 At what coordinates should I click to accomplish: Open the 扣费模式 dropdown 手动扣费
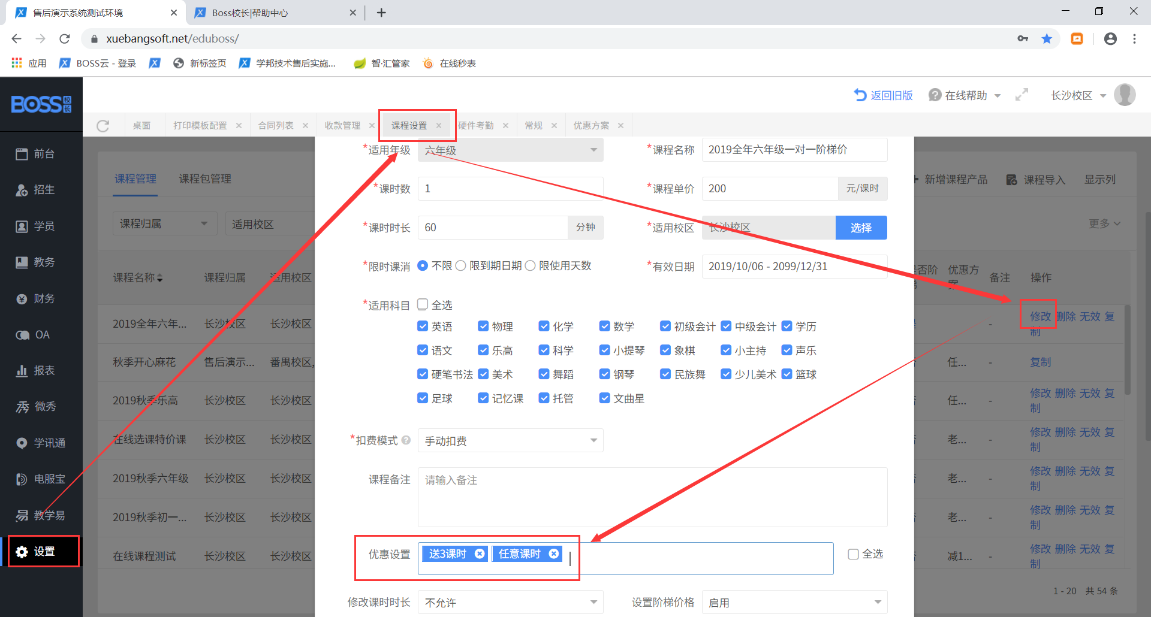click(x=510, y=440)
